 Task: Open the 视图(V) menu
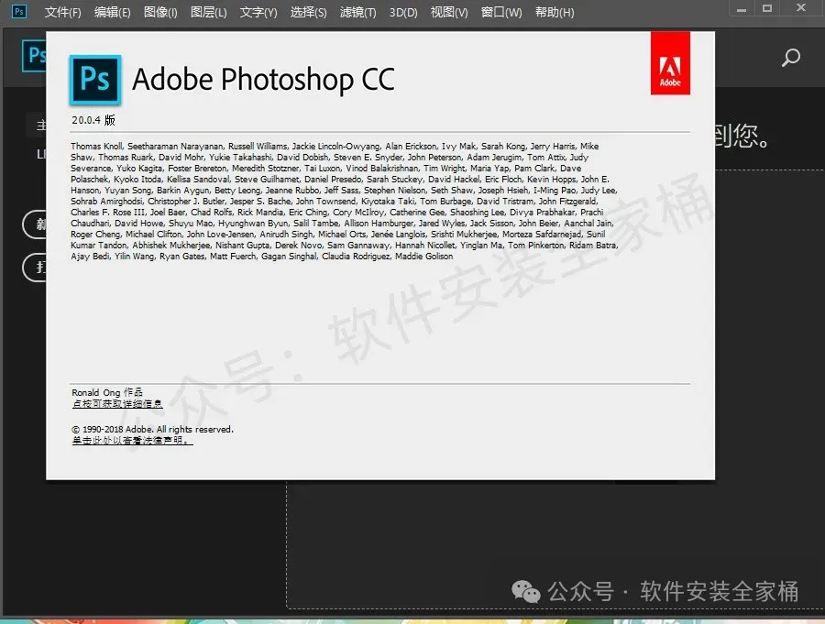tap(449, 12)
